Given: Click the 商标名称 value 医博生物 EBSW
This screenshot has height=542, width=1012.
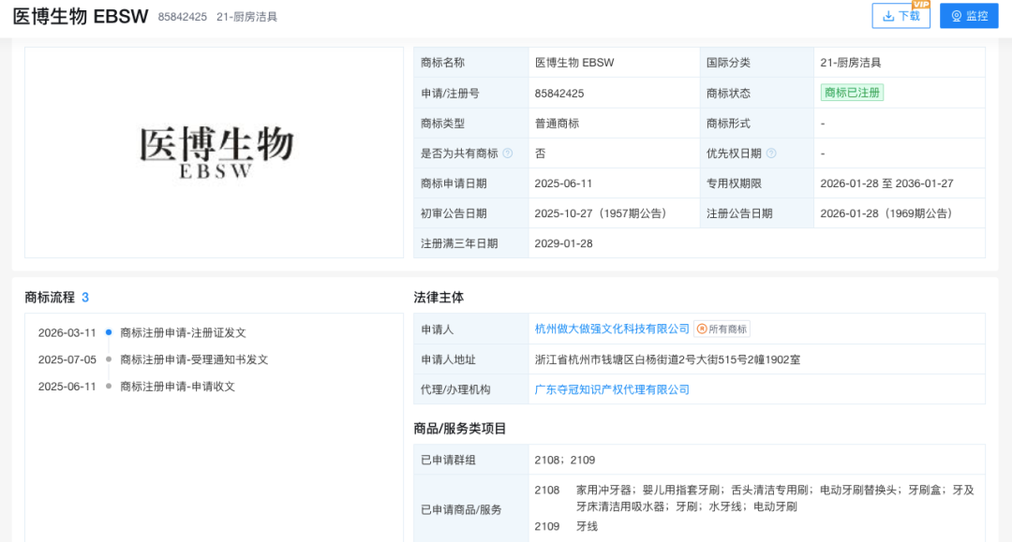Looking at the screenshot, I should pyautogui.click(x=574, y=63).
